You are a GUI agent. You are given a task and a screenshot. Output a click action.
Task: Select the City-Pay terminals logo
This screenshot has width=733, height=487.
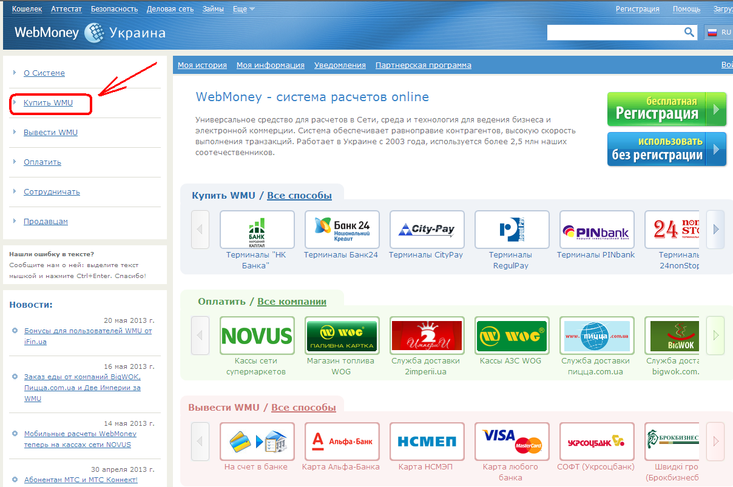click(x=427, y=230)
